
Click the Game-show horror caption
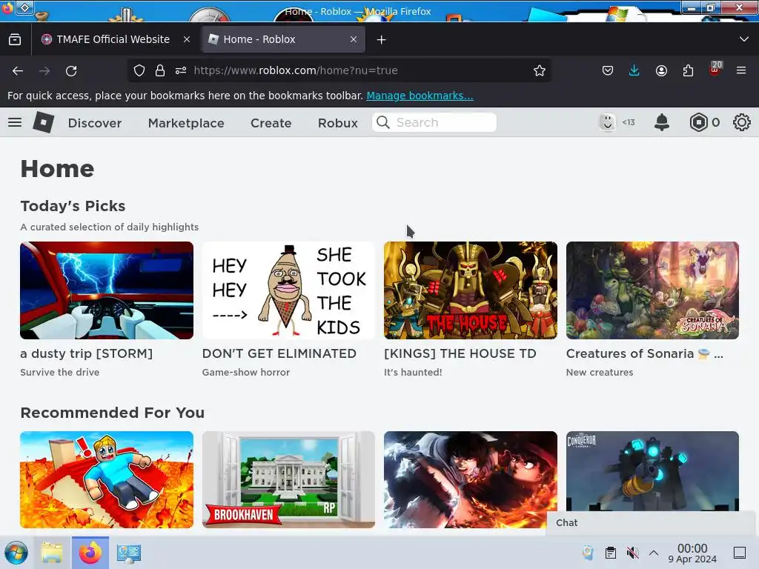[x=246, y=373]
